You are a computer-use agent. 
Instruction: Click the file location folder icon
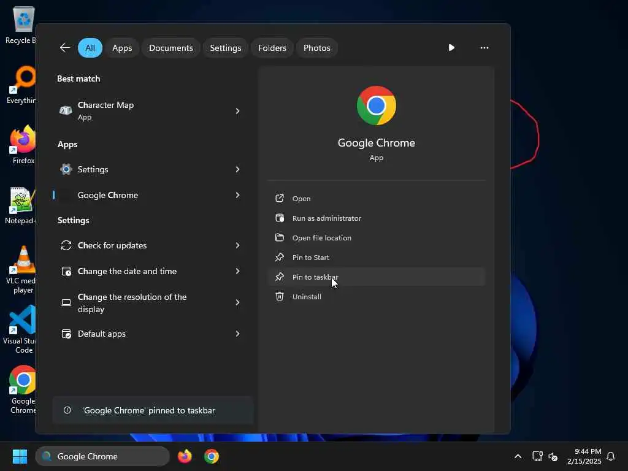pyautogui.click(x=280, y=237)
